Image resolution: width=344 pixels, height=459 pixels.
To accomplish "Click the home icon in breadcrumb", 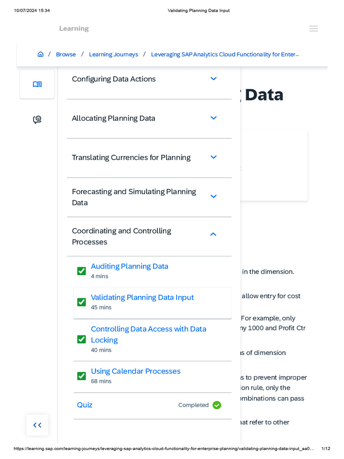I will 40,54.
